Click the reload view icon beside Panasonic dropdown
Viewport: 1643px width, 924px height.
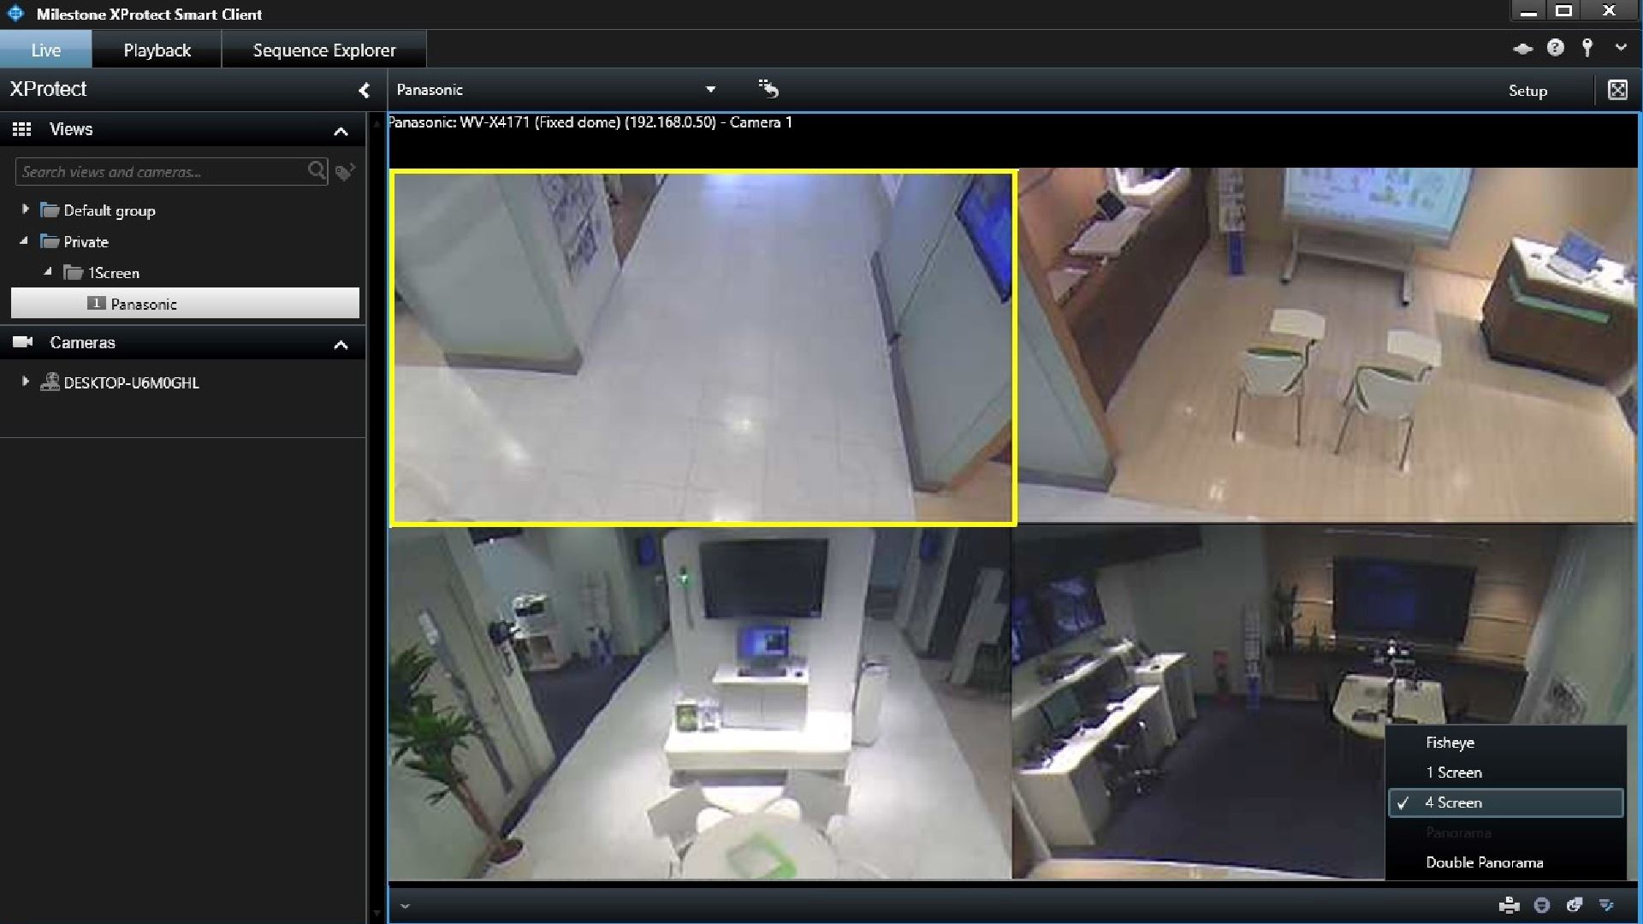pos(768,88)
